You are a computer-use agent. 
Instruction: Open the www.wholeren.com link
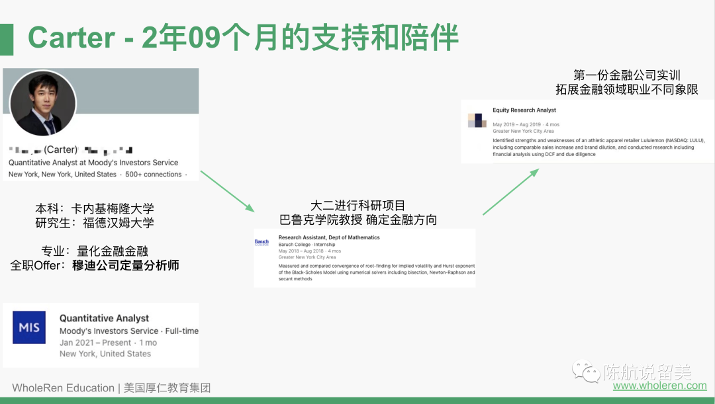(x=659, y=385)
